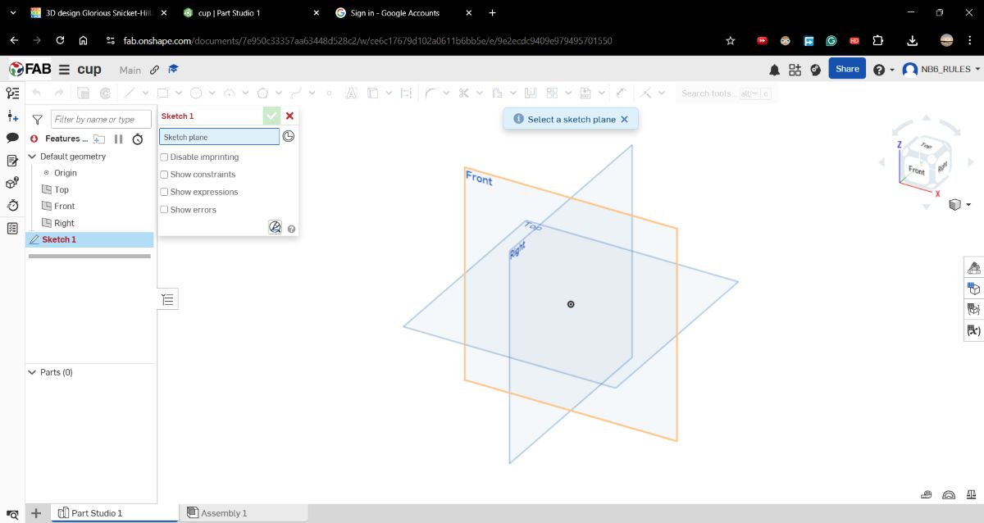Open the filter icon in the feature list
The width and height of the screenshot is (984, 523).
(37, 120)
